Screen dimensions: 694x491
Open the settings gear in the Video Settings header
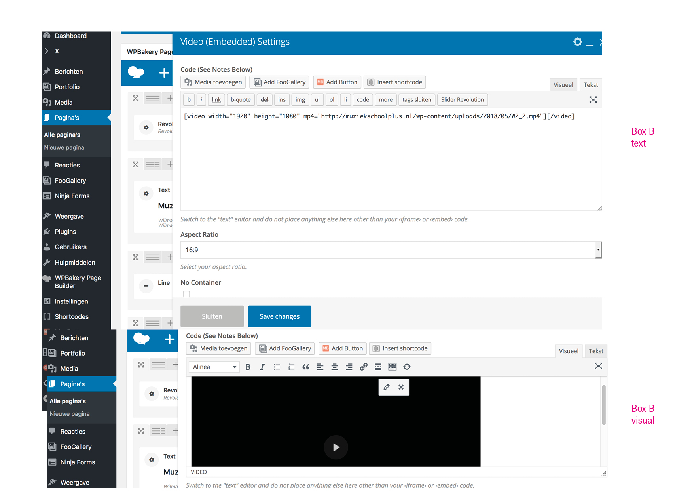click(x=578, y=42)
